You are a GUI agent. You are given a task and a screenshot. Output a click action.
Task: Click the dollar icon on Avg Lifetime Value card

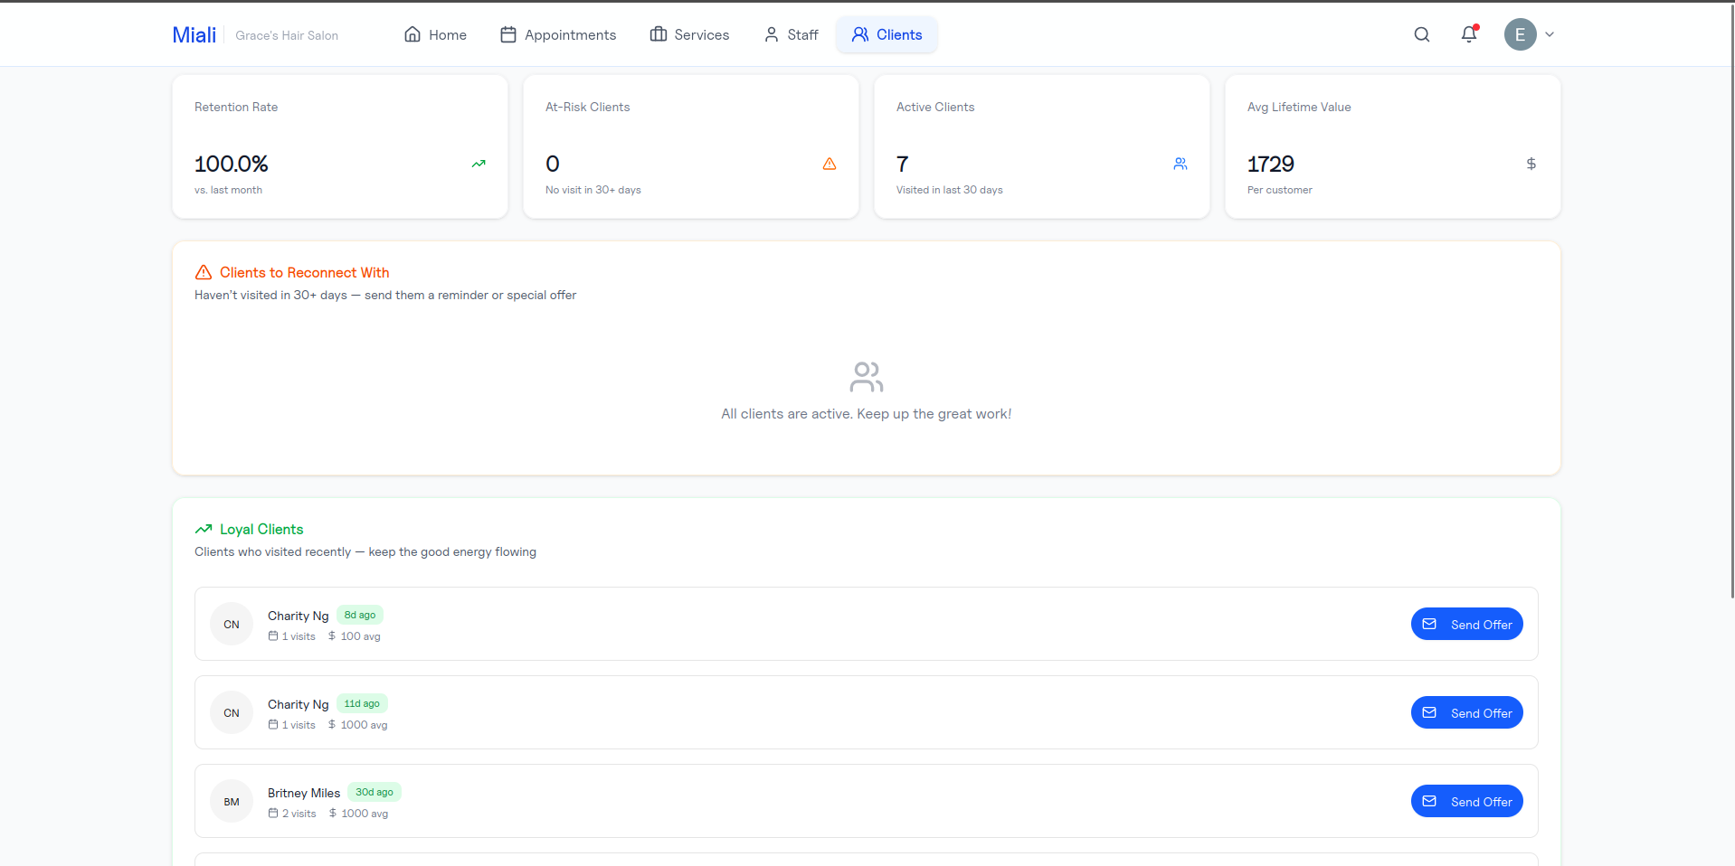tap(1530, 165)
